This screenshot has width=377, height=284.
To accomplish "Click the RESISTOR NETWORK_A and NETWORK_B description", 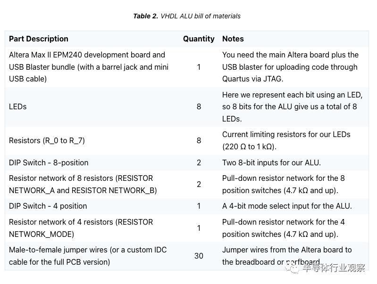I will click(x=83, y=184).
